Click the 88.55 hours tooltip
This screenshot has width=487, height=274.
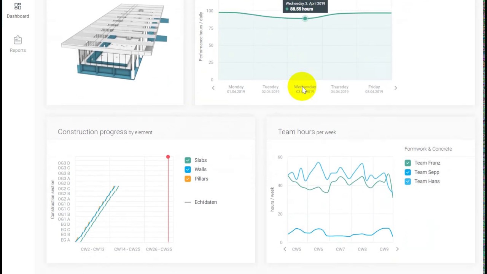click(x=305, y=6)
